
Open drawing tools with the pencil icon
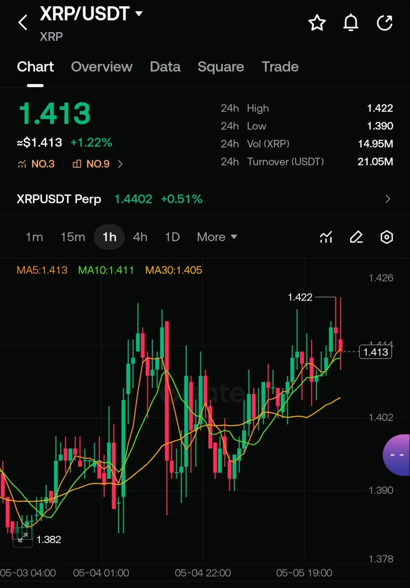[356, 237]
